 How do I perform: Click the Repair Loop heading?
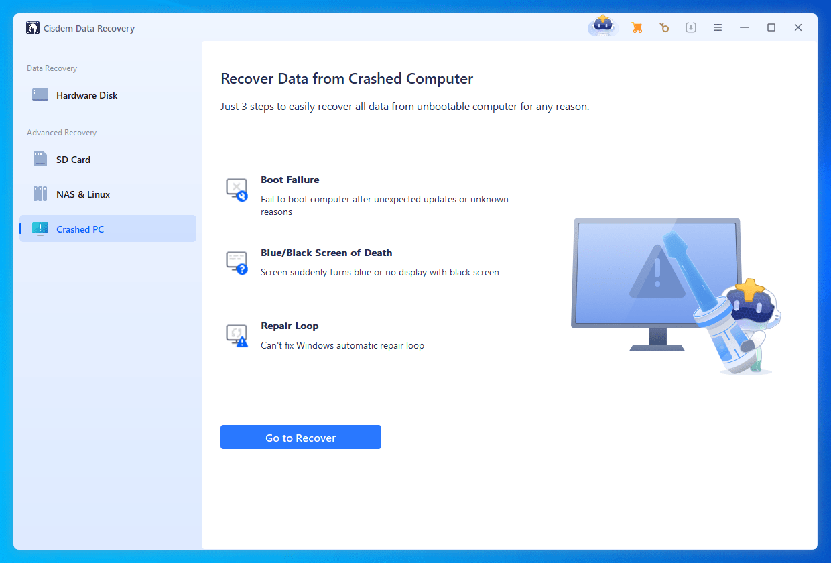[290, 326]
